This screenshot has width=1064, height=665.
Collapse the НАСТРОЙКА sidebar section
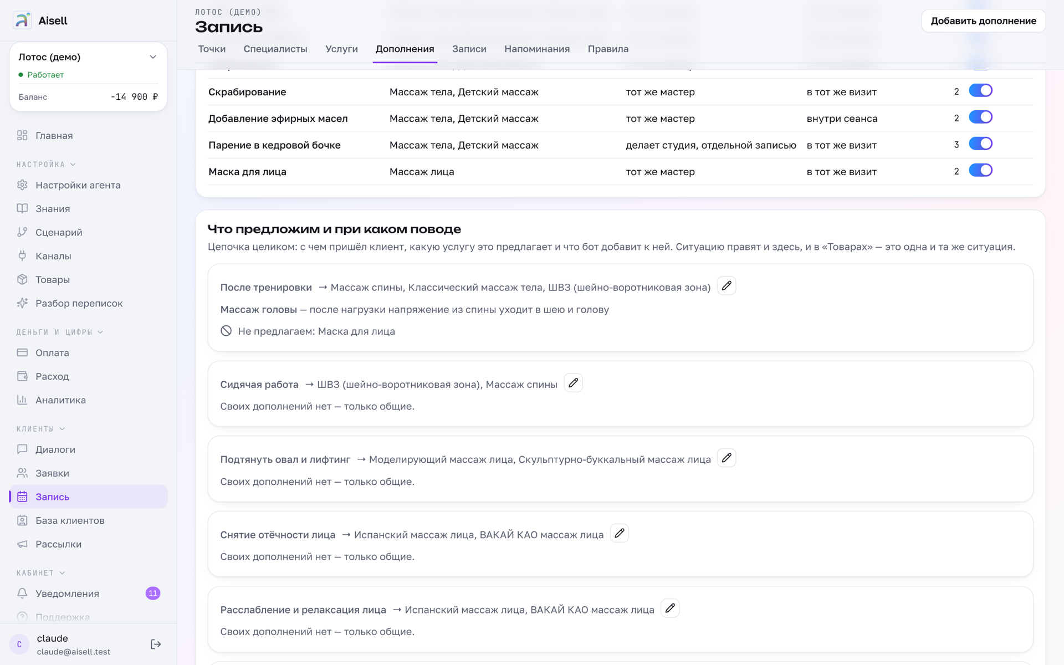[x=46, y=165]
